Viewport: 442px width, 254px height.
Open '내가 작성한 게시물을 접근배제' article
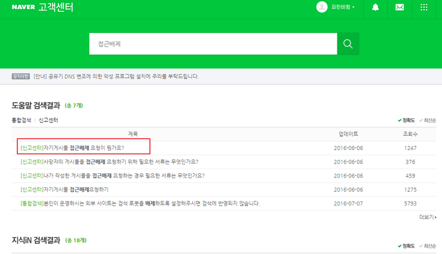coord(112,176)
